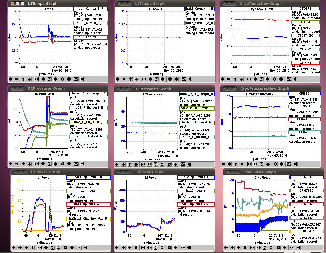Click the haD2_P_Ballast_R curve label
Screen dimensions: 326x253
[89, 136]
